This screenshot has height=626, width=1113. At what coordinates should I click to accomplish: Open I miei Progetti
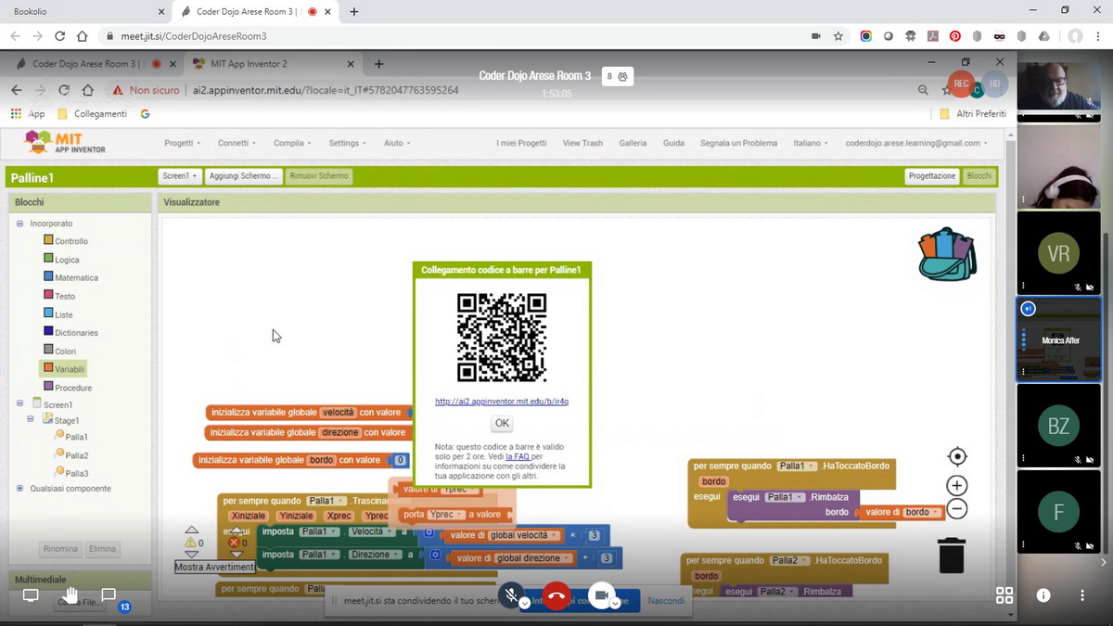521,143
